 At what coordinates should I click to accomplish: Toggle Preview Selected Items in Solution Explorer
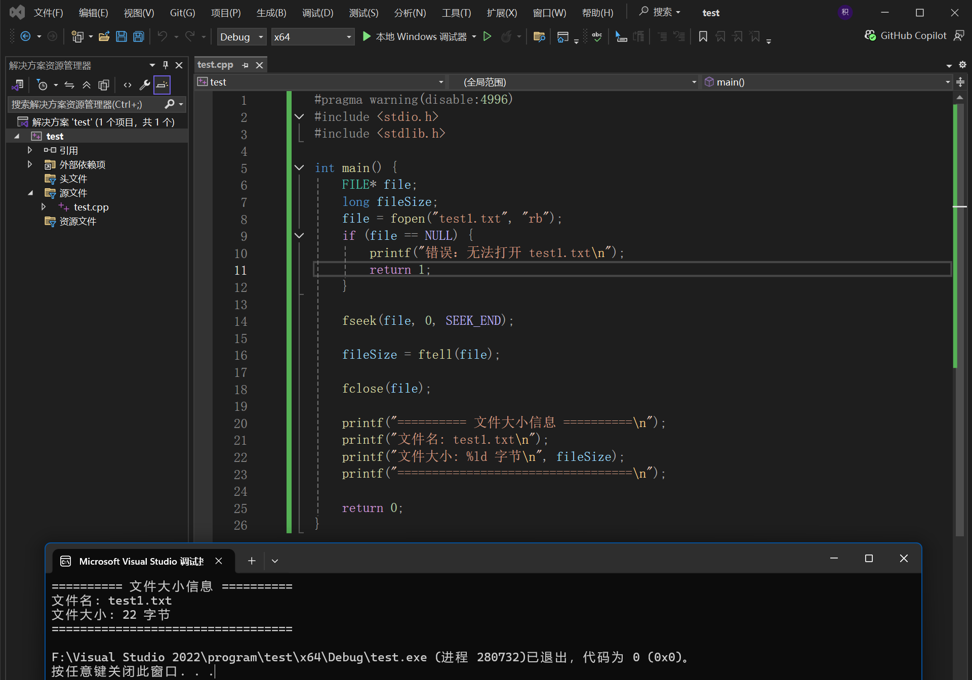162,85
